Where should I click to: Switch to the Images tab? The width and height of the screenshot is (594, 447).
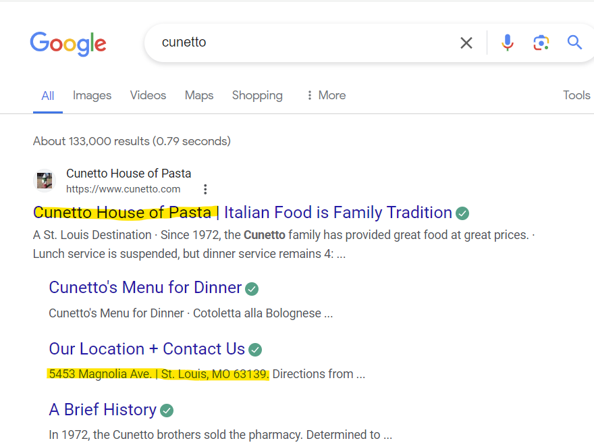(92, 95)
